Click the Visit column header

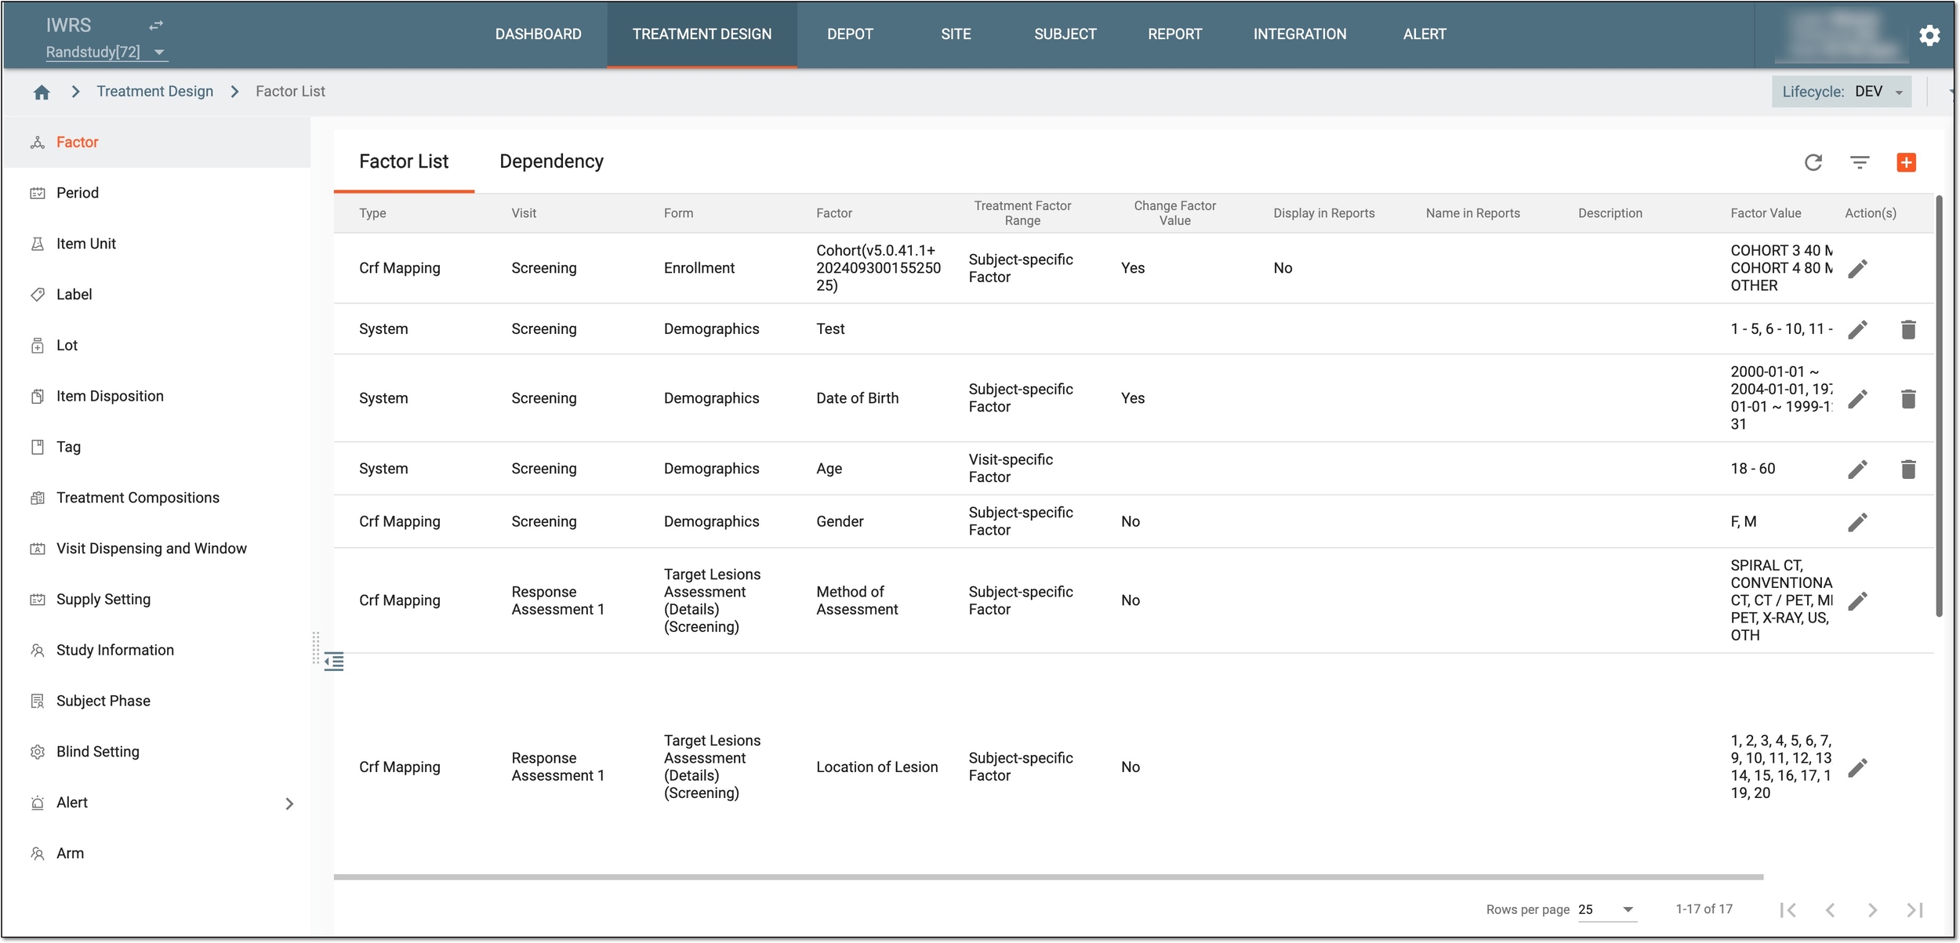click(x=524, y=213)
